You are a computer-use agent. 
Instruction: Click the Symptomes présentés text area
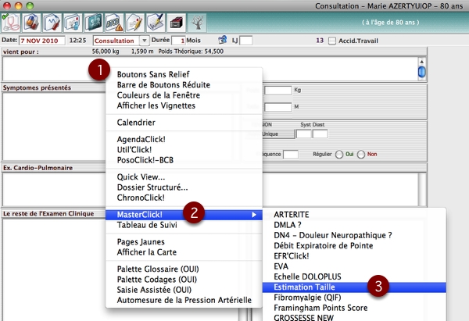(54, 127)
